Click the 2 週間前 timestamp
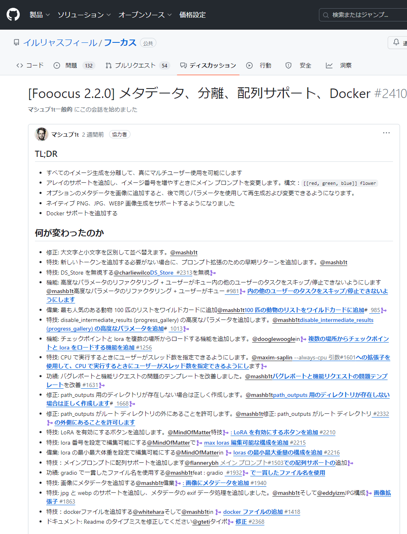The height and width of the screenshot is (534, 407). coord(93,135)
